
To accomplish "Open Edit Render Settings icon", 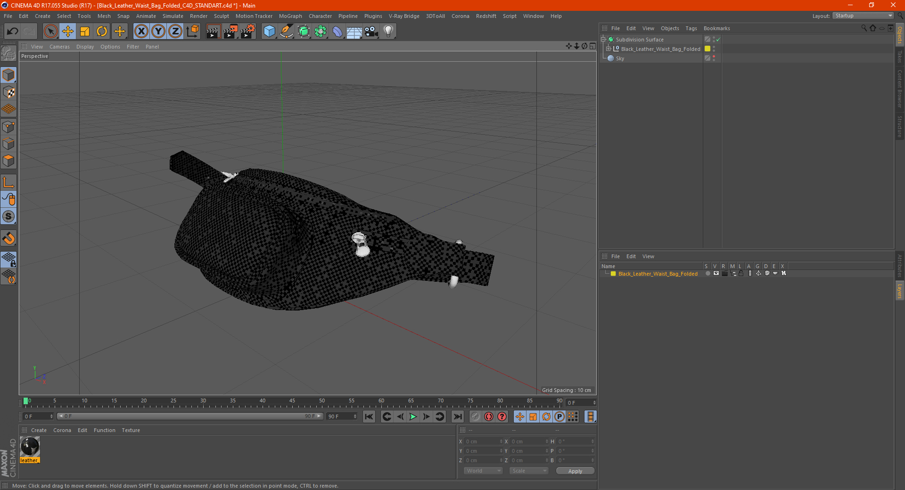I will (x=248, y=32).
